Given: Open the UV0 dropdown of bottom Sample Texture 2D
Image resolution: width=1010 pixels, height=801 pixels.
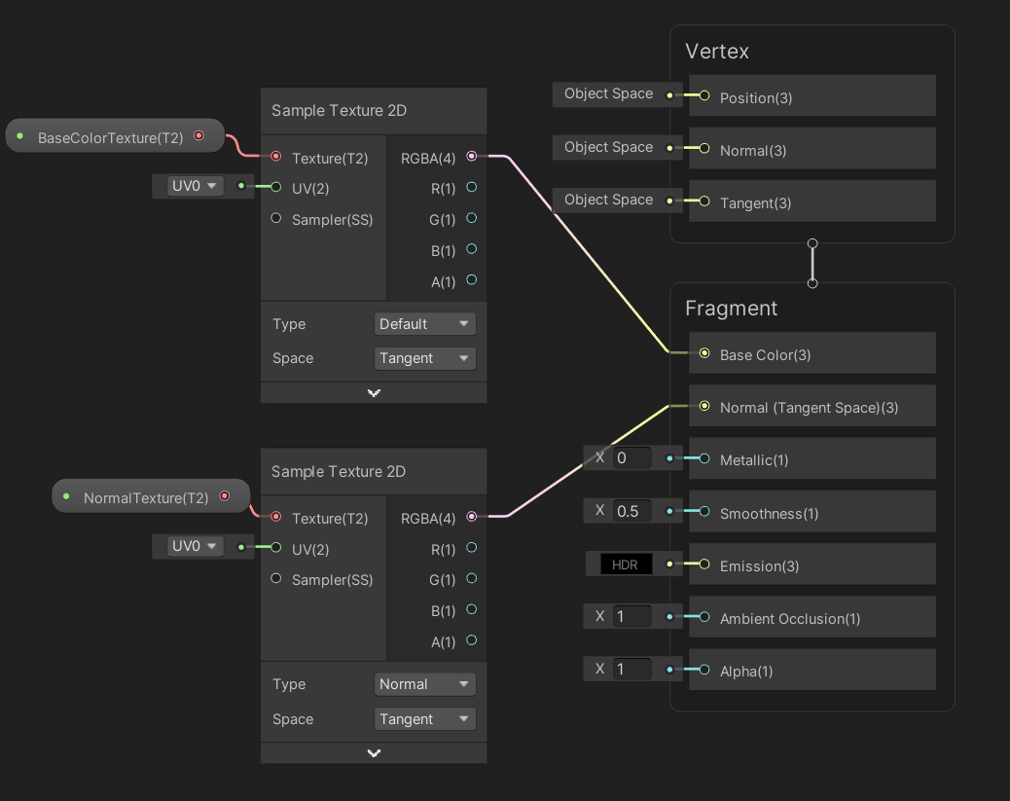Looking at the screenshot, I should point(195,546).
